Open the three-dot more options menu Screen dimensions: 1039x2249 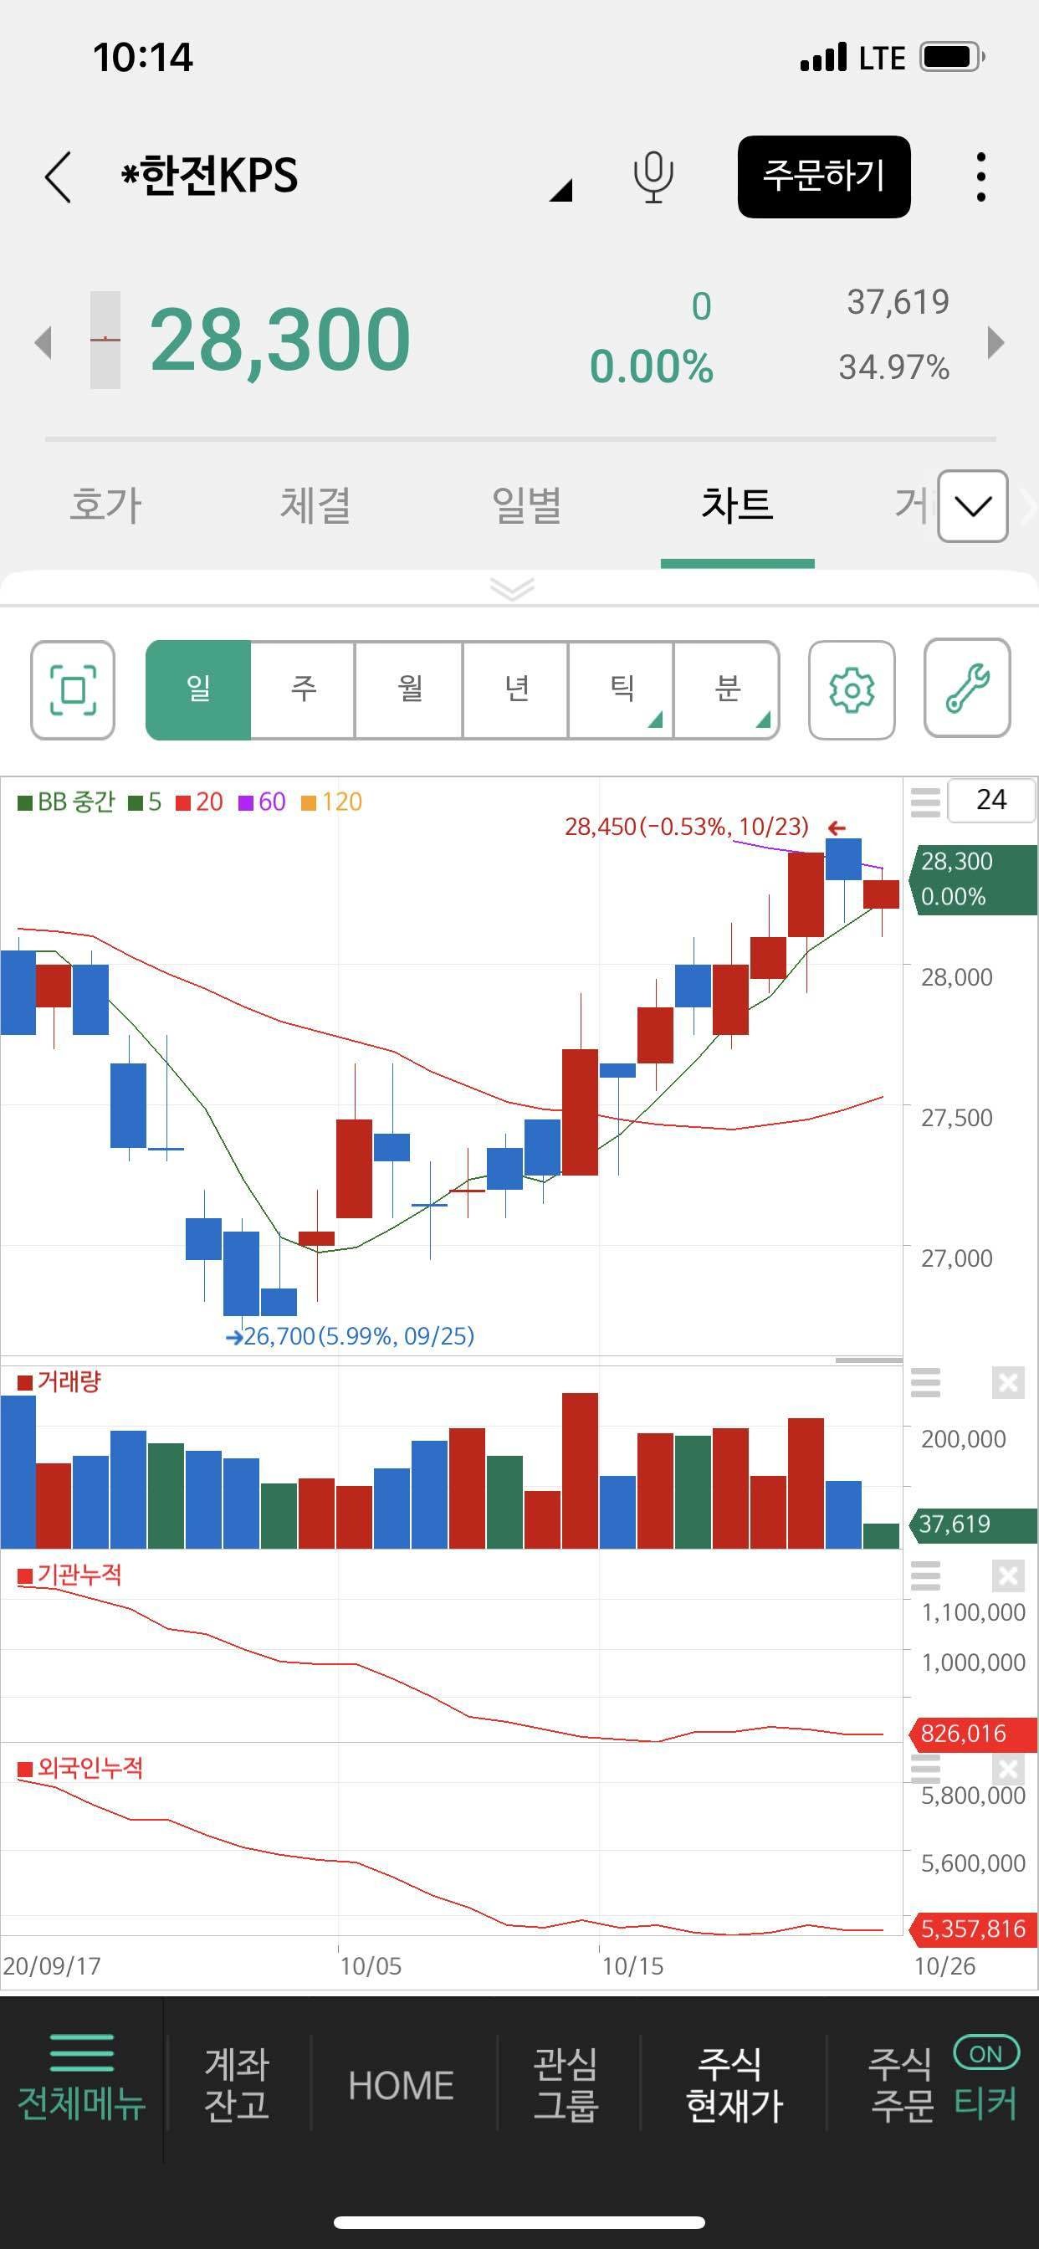click(x=981, y=177)
